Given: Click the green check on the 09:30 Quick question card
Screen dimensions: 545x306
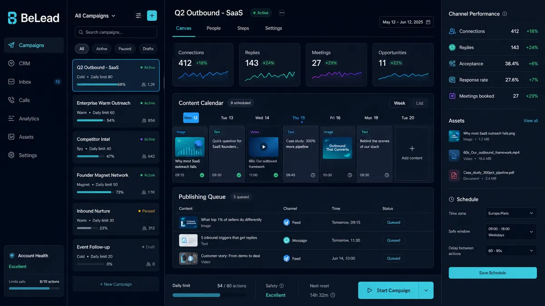Looking at the screenshot, I should point(239,175).
